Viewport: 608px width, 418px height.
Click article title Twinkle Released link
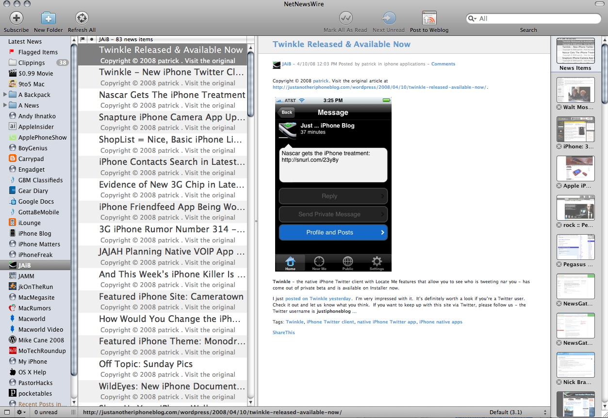pos(342,44)
